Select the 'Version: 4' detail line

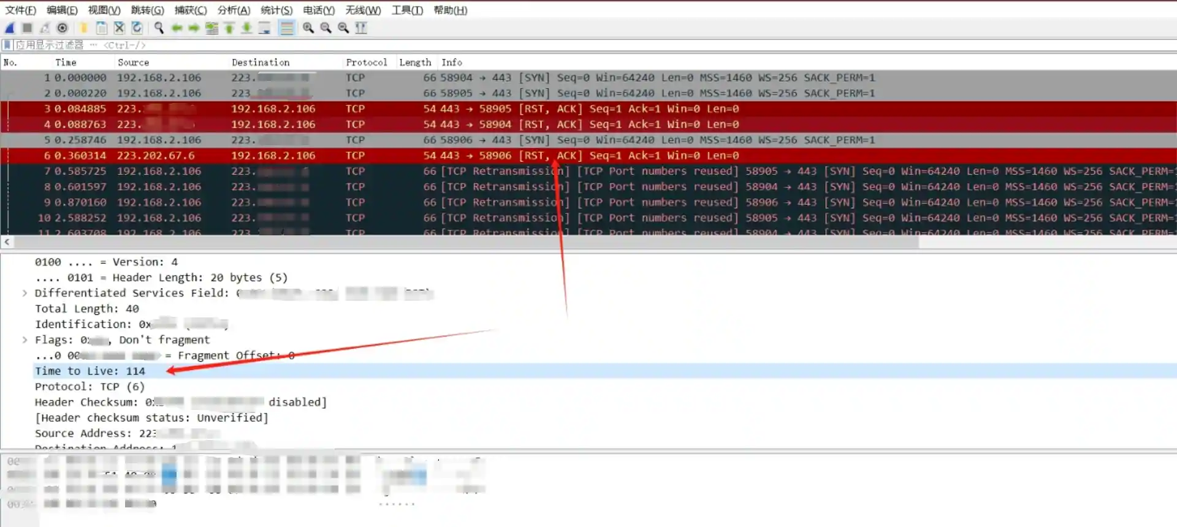[106, 262]
